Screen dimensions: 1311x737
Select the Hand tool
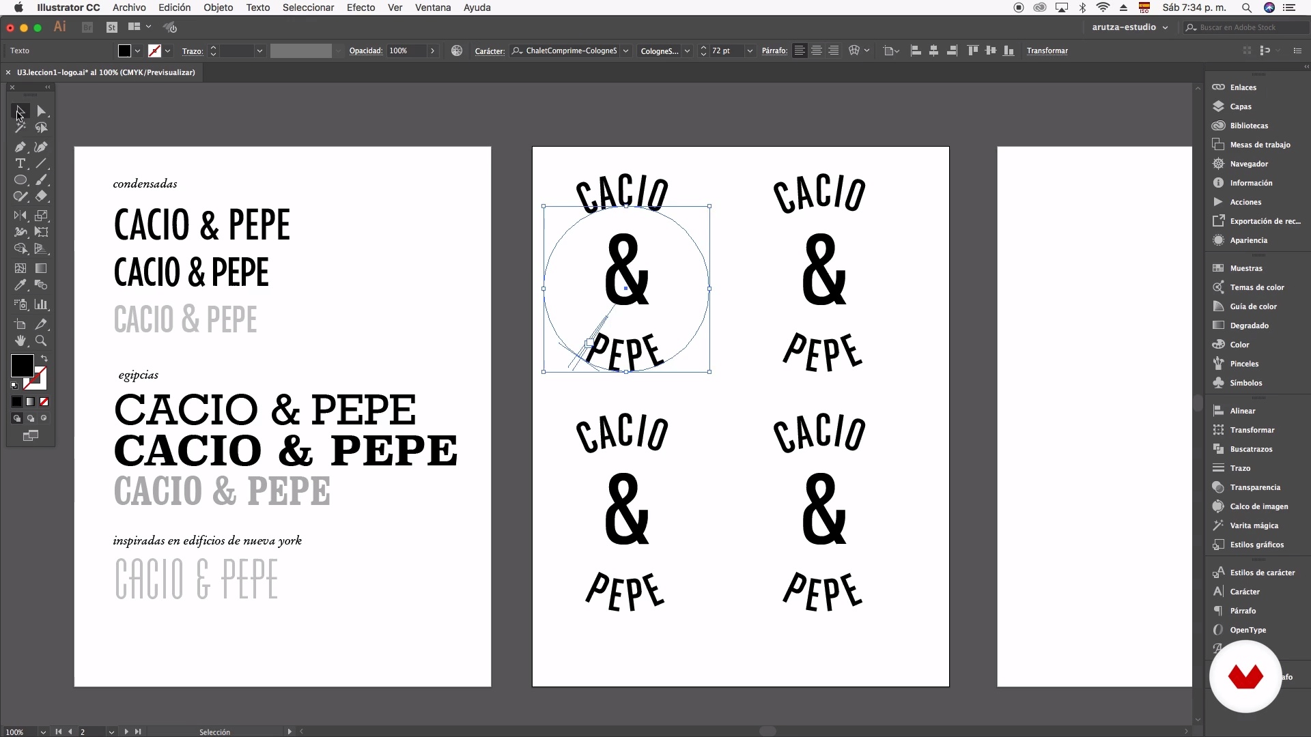click(20, 341)
